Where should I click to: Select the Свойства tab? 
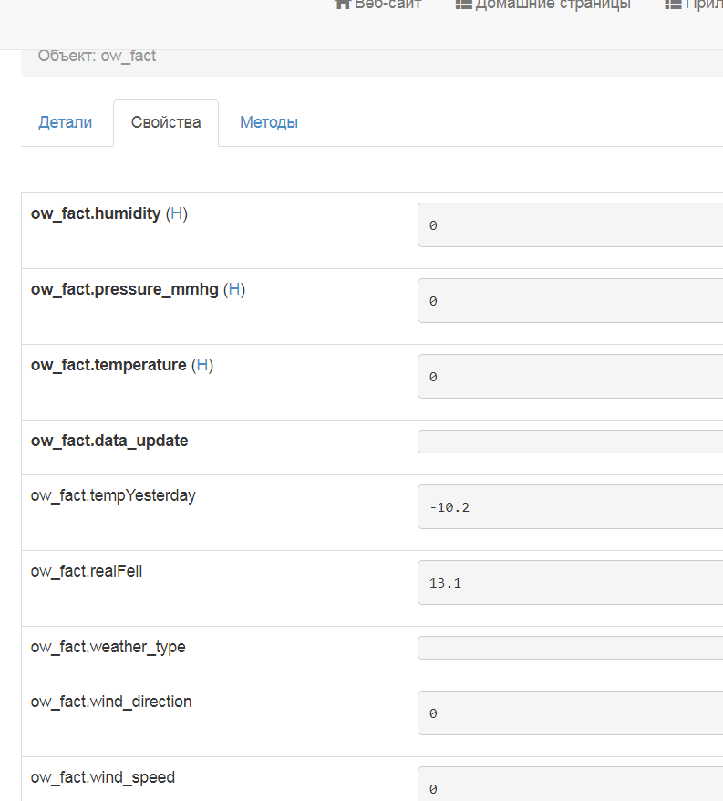coord(166,122)
